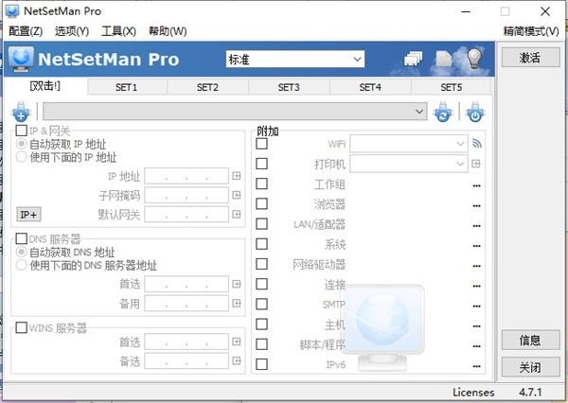This screenshot has width=568, height=403.
Task: Click the fetch arrow icon beside 子网掩码 field
Action: 237,195
